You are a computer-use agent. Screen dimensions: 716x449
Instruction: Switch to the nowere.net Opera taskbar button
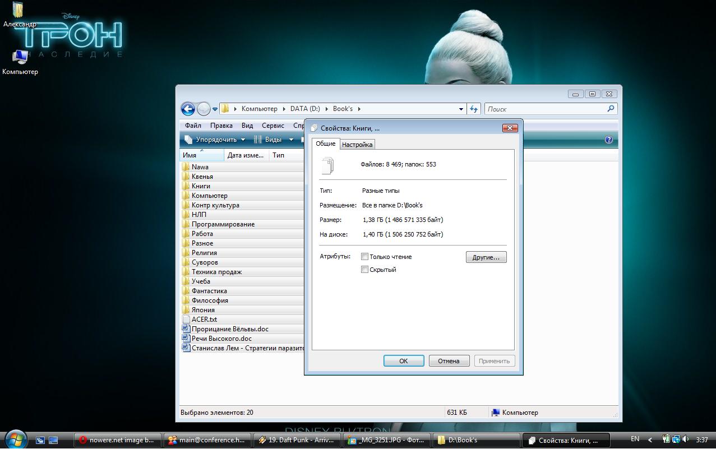click(x=117, y=440)
